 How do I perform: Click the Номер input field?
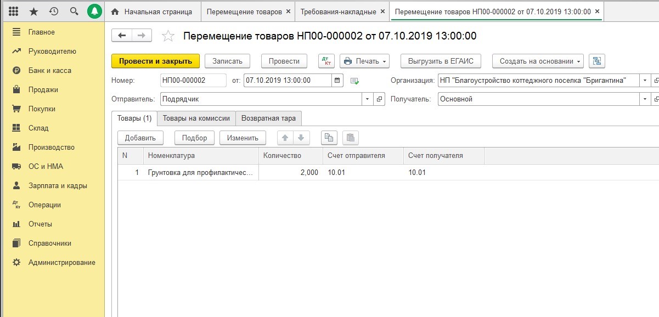193,81
